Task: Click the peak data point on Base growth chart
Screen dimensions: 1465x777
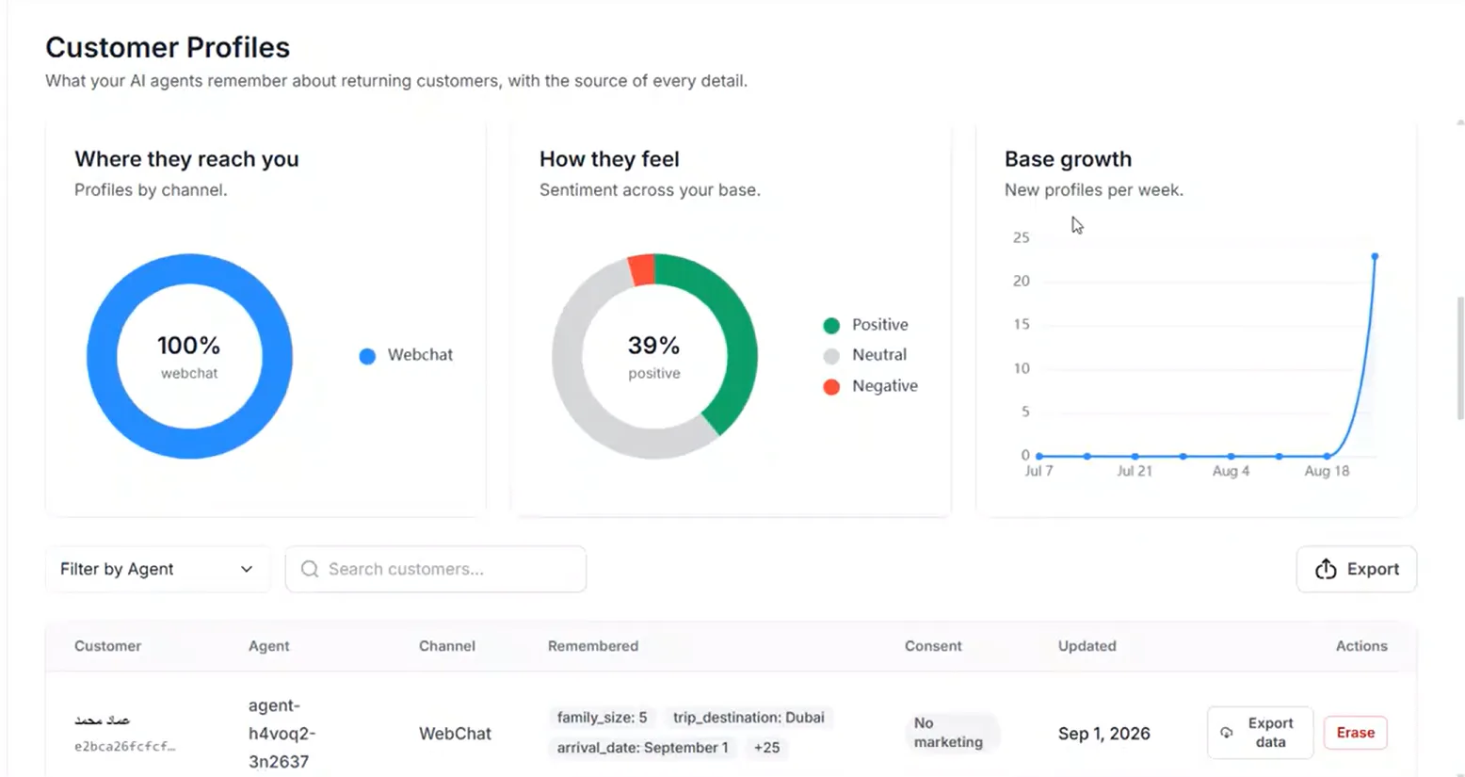Action: click(x=1375, y=256)
